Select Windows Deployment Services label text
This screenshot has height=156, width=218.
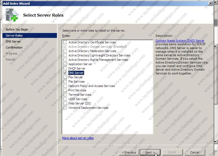(x=88, y=107)
